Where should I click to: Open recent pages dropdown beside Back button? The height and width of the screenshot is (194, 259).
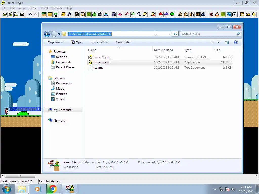point(59,34)
